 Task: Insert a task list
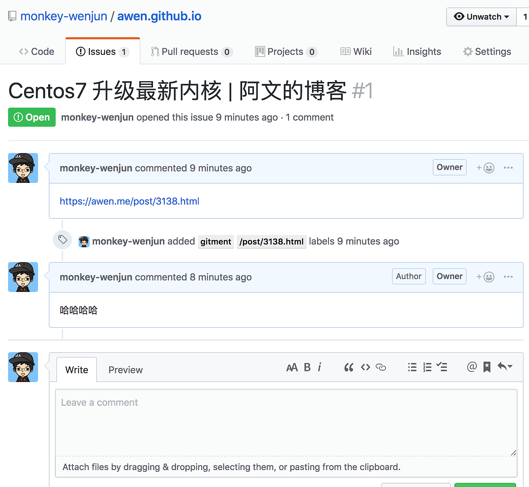point(442,367)
